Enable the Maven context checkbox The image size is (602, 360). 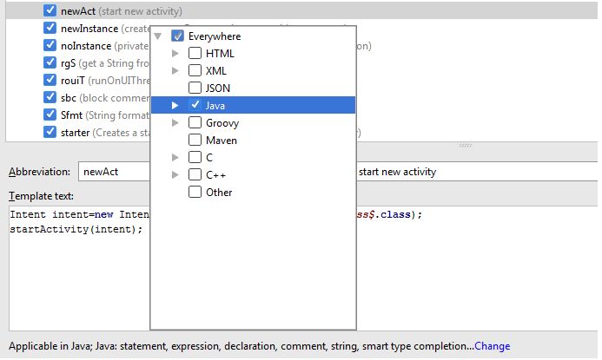[x=195, y=141]
